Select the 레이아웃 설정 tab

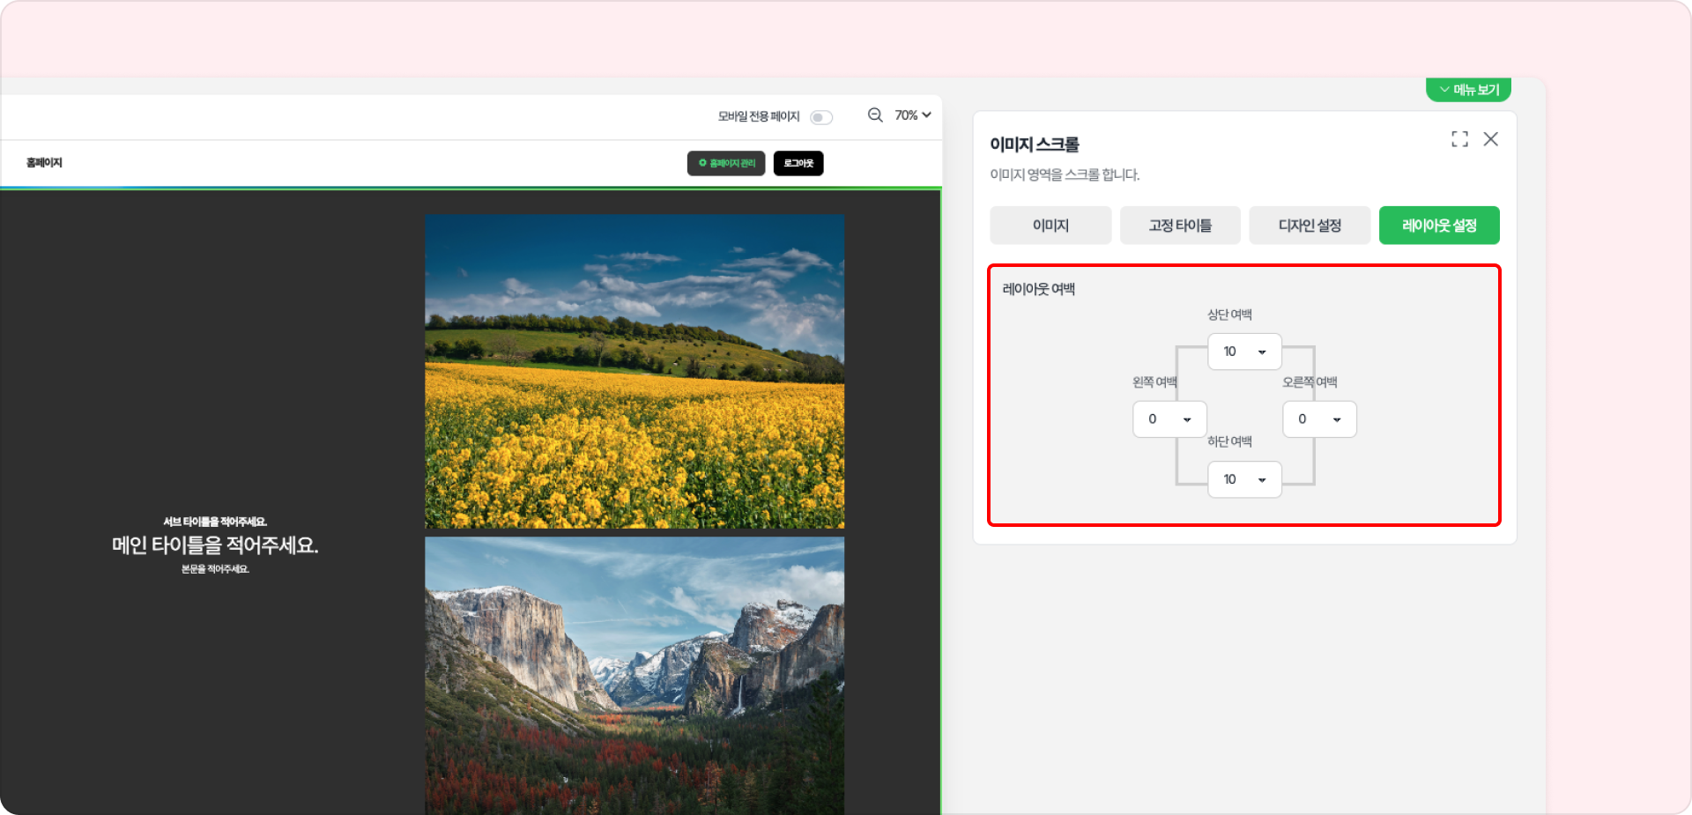coord(1439,226)
